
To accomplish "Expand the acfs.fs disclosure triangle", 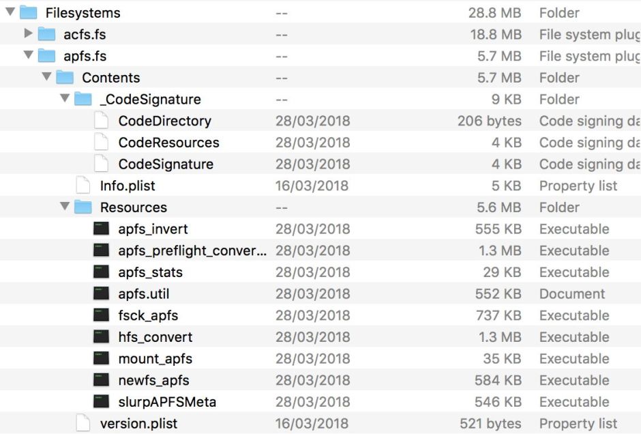I will [28, 33].
